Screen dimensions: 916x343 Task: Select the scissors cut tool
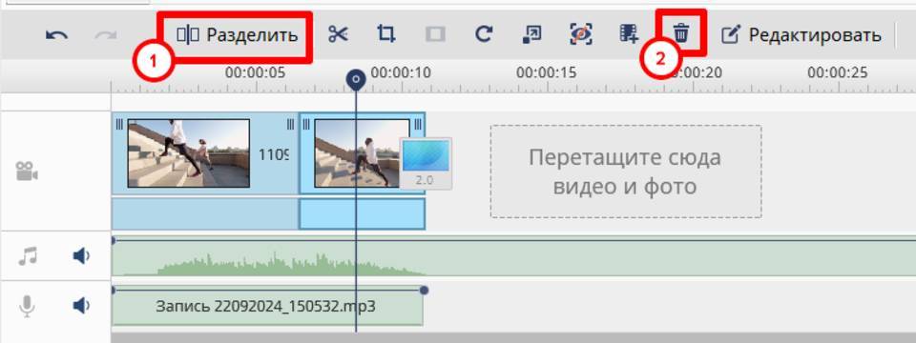click(338, 34)
